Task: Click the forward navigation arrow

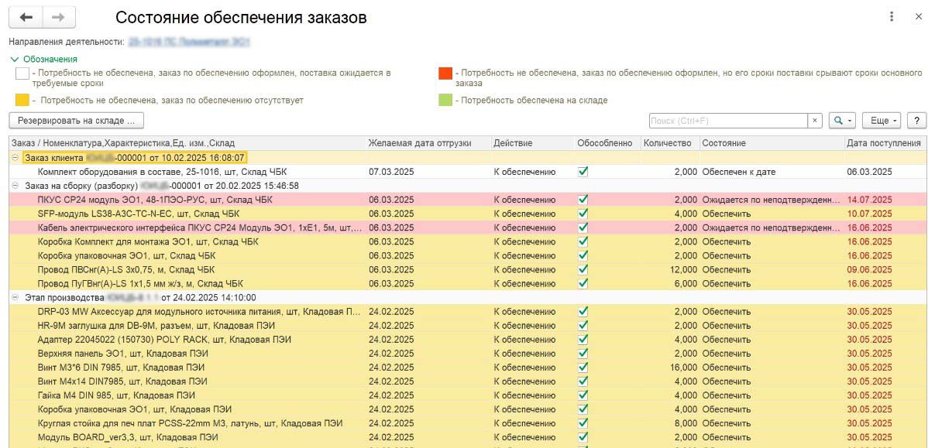Action: [59, 17]
